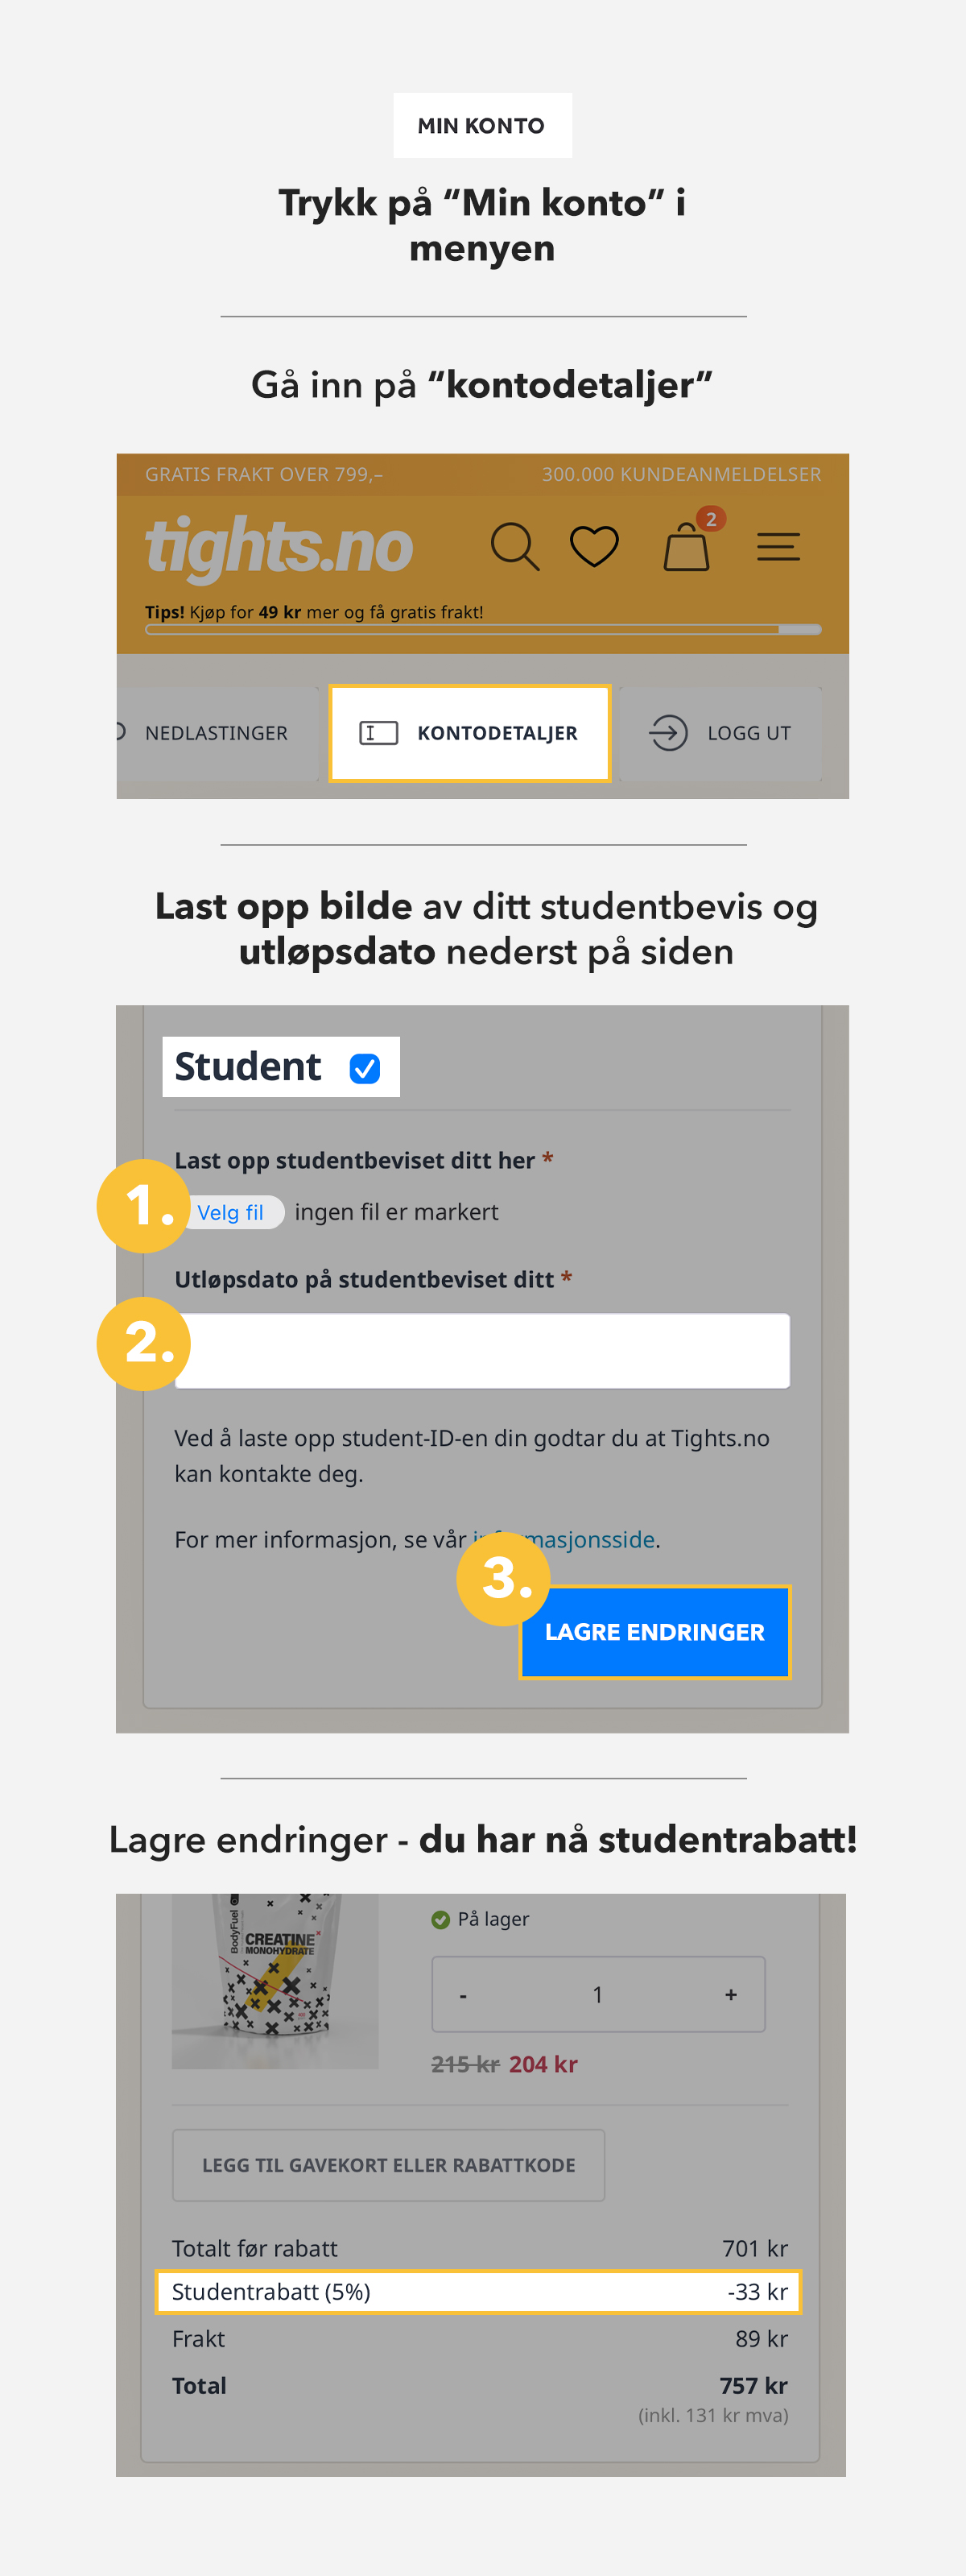Expand Legg til gavekort eller rabattkode
Viewport: 966px width, 2576px height.
click(389, 2165)
